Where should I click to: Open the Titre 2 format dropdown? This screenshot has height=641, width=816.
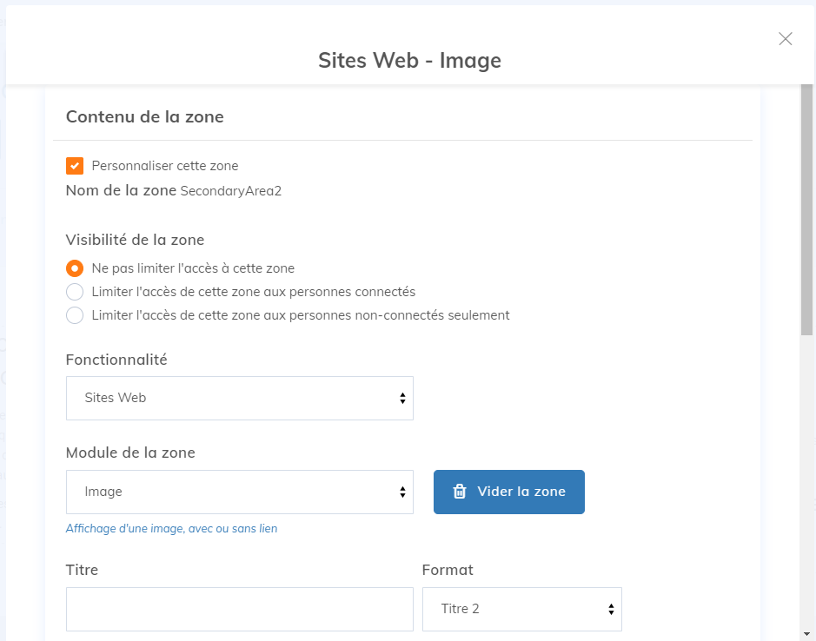coord(521,609)
